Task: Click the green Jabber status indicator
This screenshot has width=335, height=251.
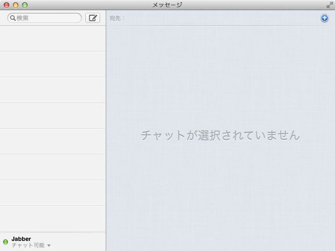Action: point(6,242)
